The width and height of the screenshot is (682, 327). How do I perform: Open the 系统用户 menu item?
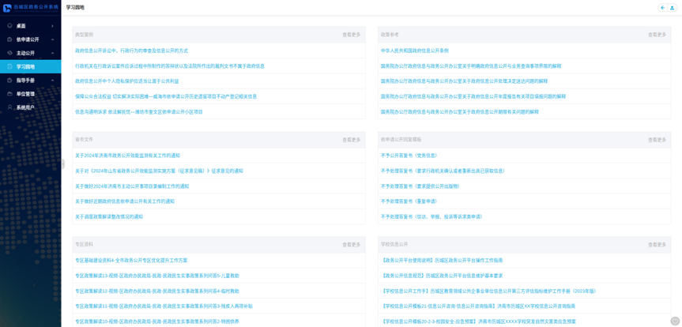[25, 107]
